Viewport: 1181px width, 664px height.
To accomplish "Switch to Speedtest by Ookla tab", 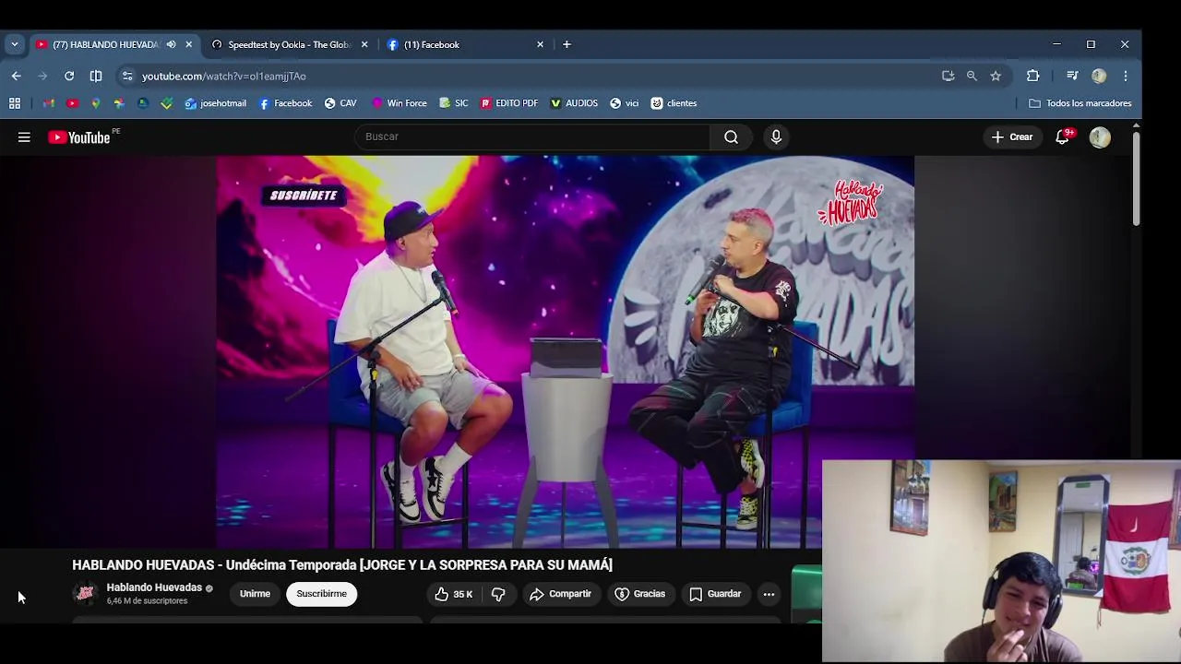I will coord(289,44).
